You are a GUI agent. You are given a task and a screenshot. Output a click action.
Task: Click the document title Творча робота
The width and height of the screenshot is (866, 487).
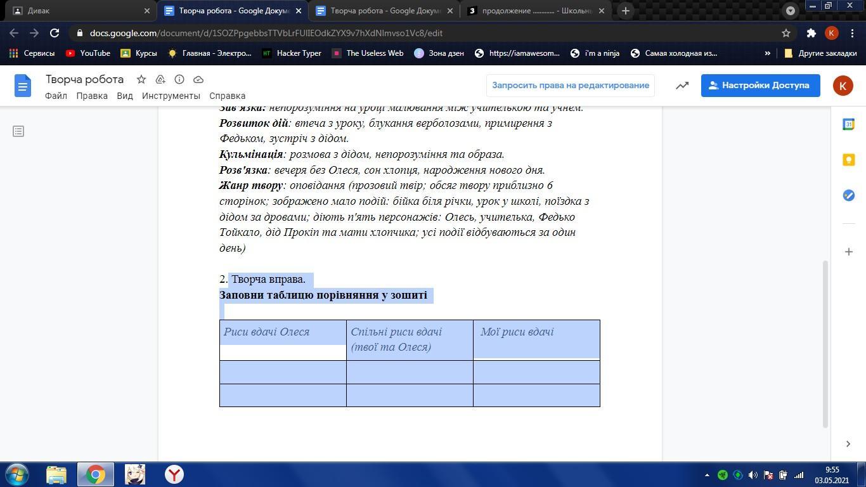[x=84, y=79]
